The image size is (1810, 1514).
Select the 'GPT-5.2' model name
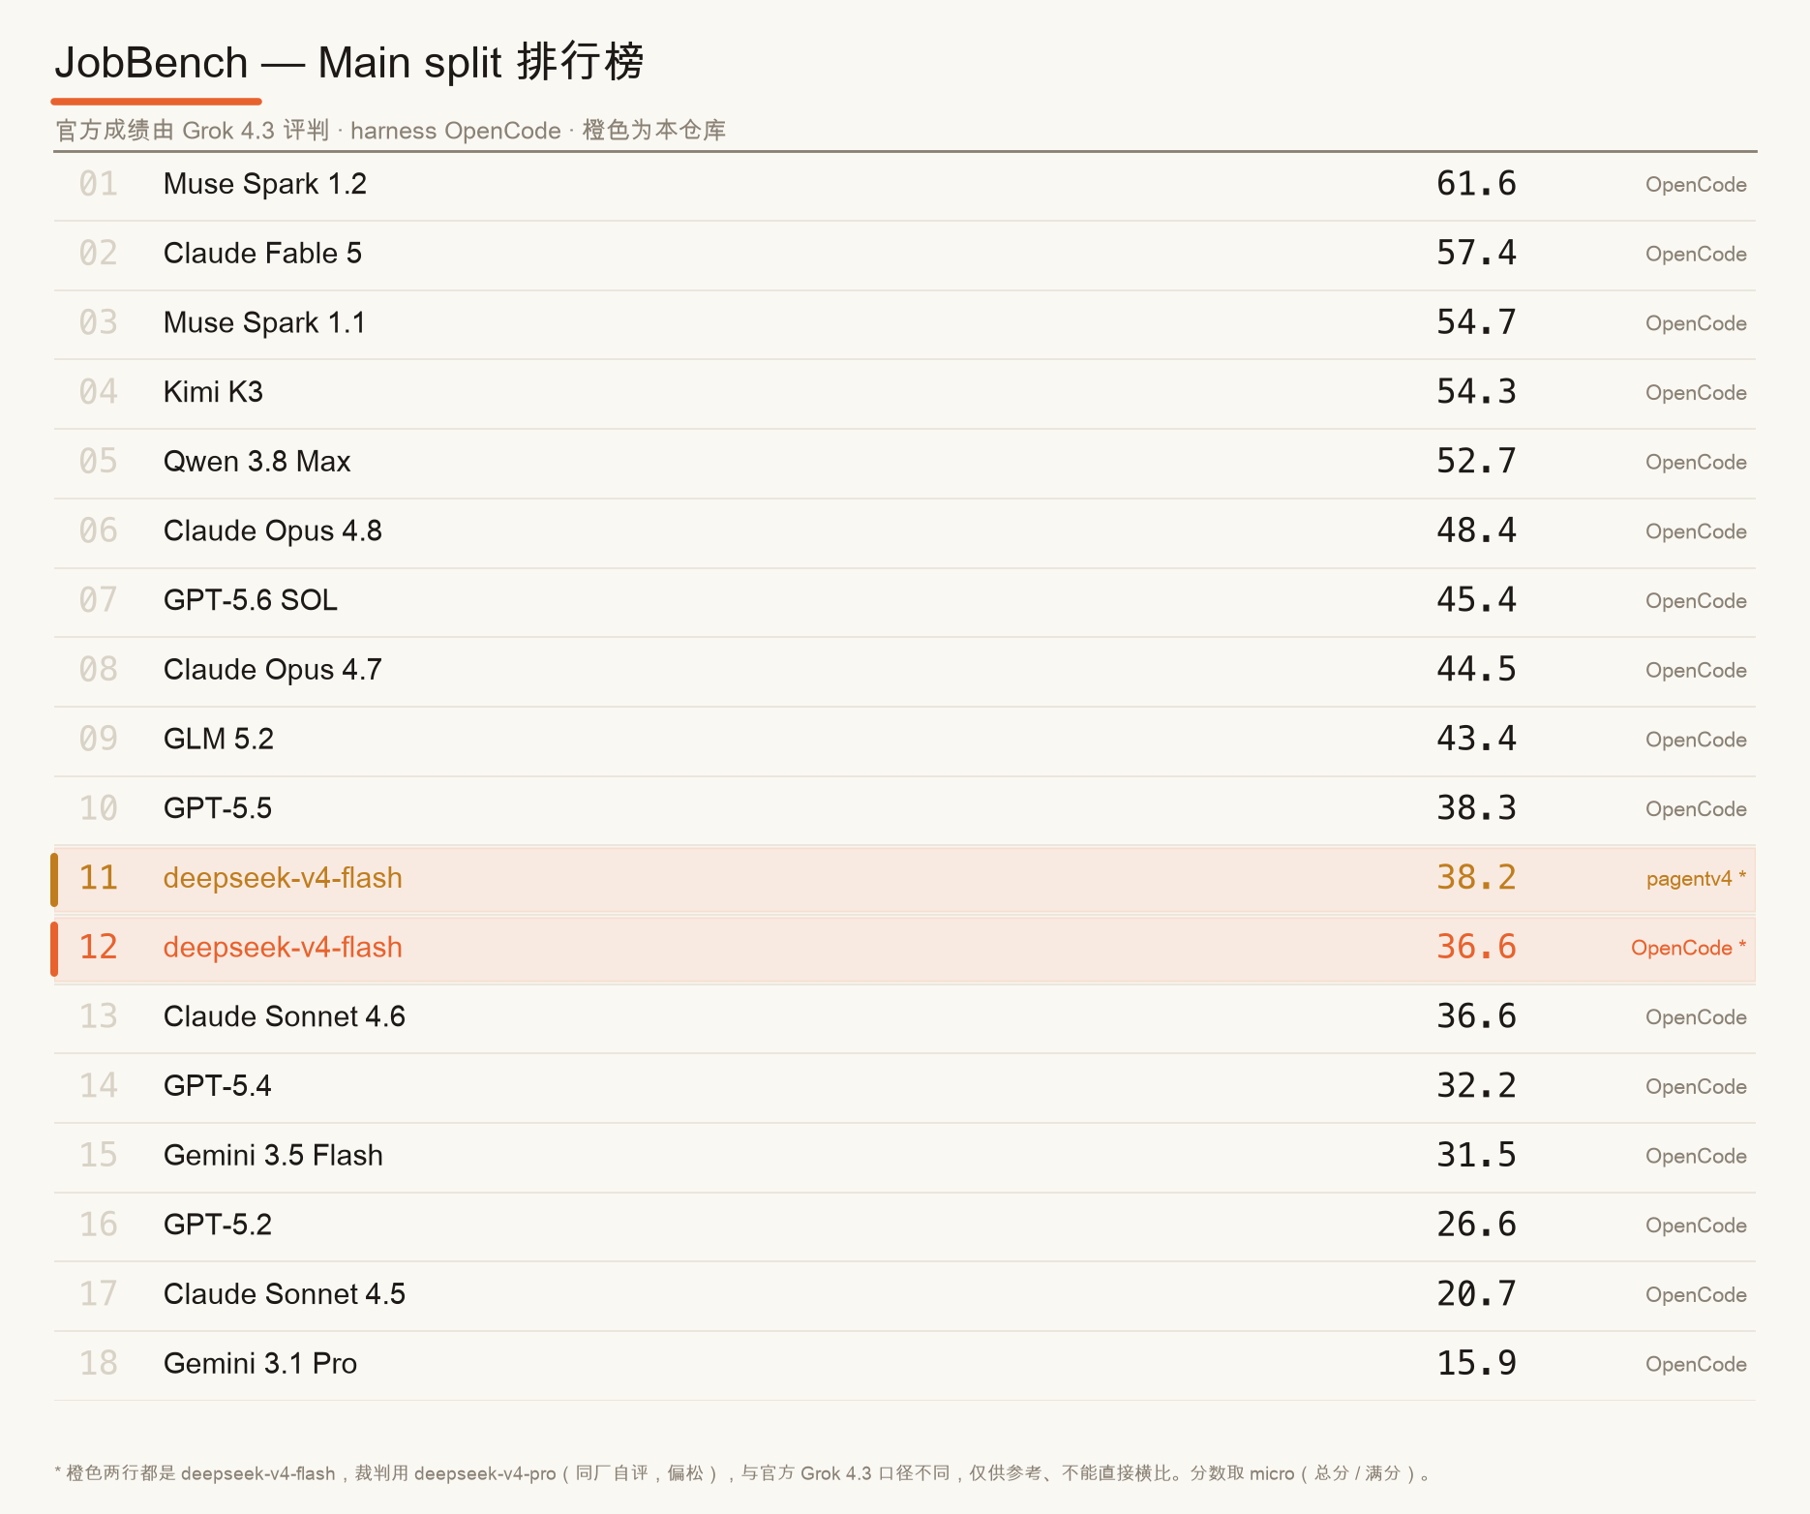coord(218,1225)
